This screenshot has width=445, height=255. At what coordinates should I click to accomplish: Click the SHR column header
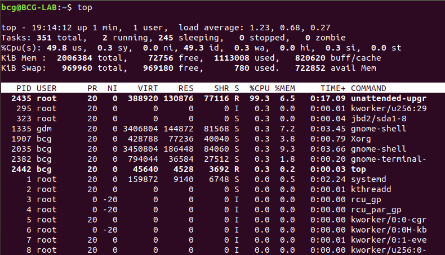[x=221, y=88]
